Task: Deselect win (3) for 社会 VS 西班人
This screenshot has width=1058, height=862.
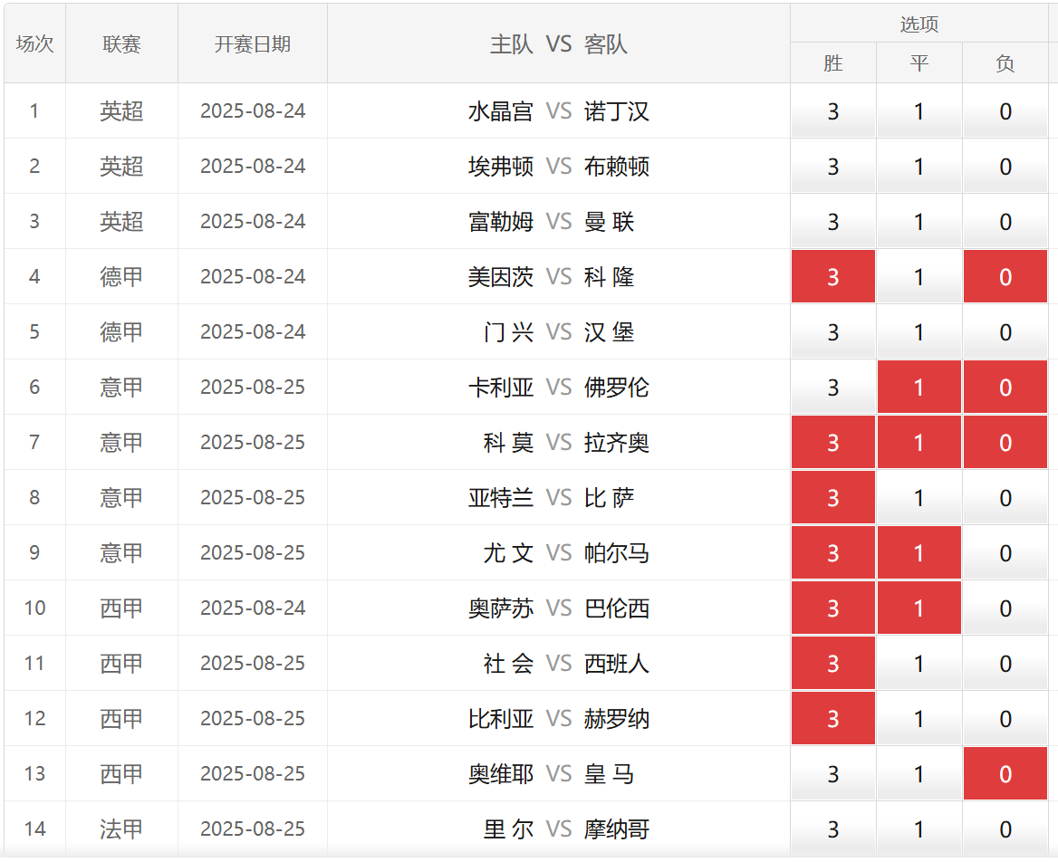Action: coord(833,664)
